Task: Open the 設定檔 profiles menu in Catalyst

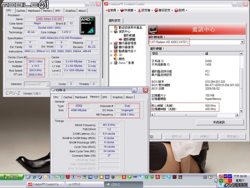Action: (x=145, y=10)
